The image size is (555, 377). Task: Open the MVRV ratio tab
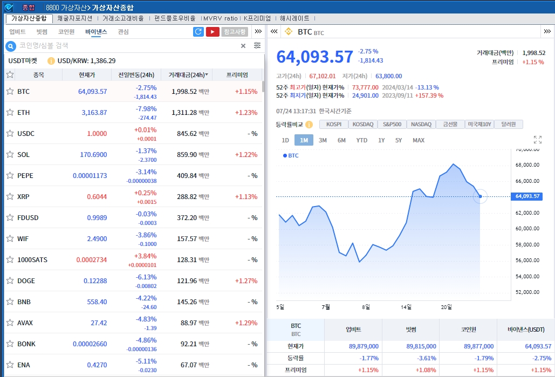coord(220,18)
